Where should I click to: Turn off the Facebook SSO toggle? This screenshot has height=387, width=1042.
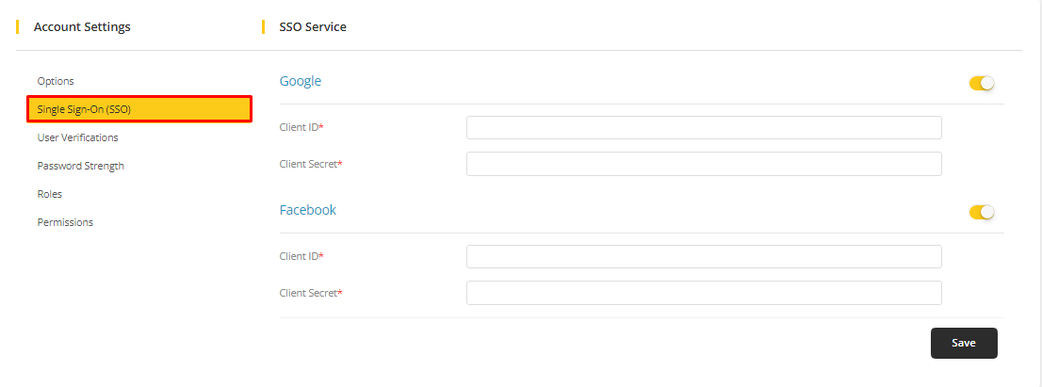click(x=982, y=213)
